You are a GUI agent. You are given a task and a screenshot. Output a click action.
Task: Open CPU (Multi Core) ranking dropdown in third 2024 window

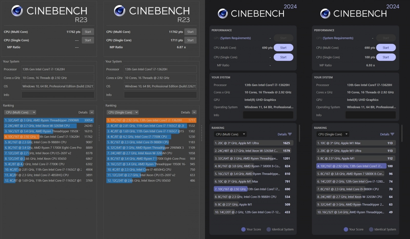[x=230, y=134]
